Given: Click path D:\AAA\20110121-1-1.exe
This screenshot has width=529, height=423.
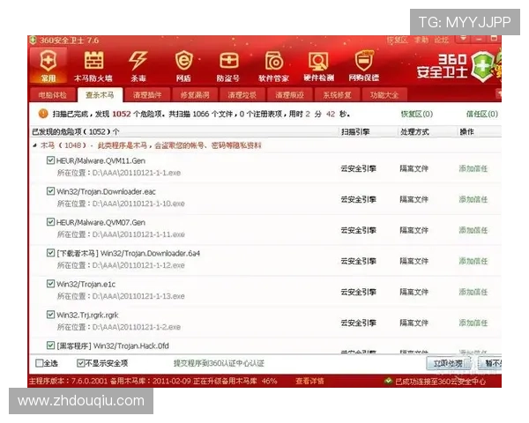Looking at the screenshot, I should click(x=137, y=173).
